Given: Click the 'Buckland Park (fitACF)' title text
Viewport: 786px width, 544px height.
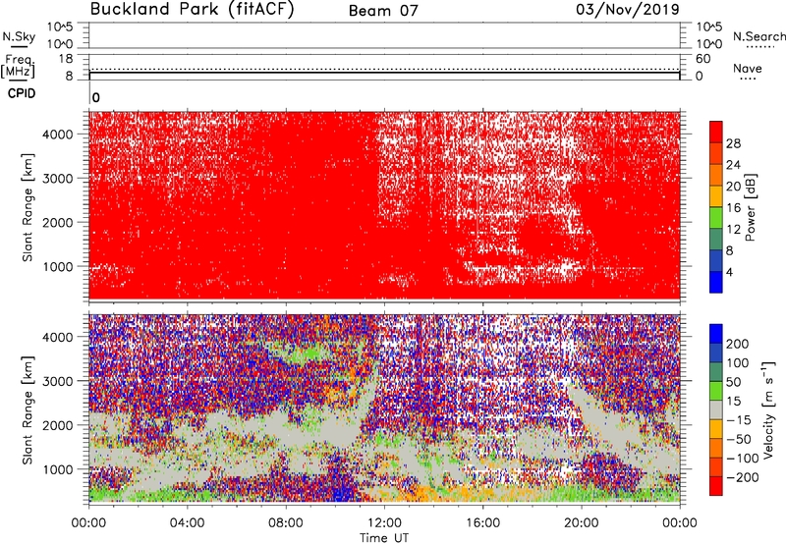Looking at the screenshot, I should coord(192,10).
